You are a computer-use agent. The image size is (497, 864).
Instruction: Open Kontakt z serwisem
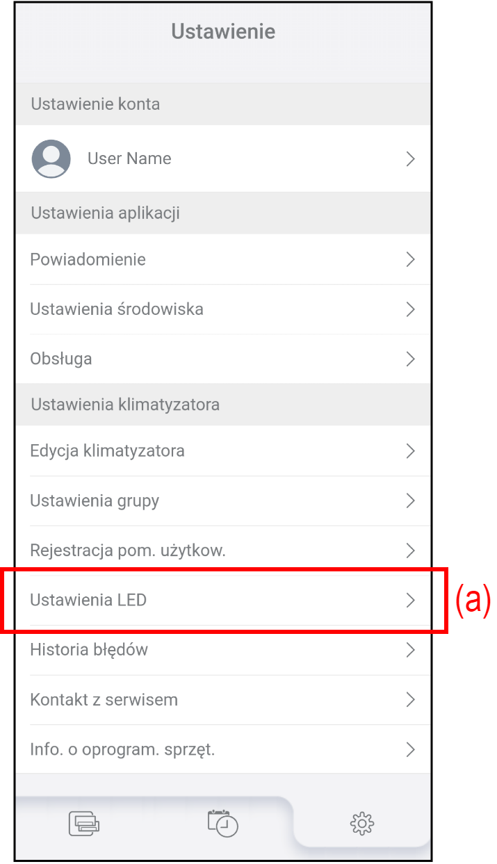(x=104, y=700)
